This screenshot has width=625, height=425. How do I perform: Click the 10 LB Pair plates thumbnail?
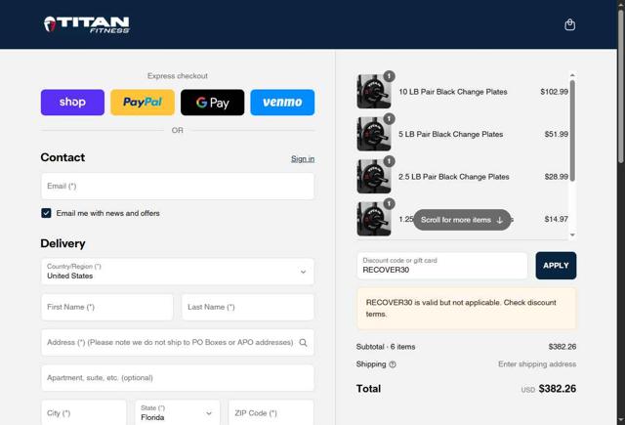(374, 91)
